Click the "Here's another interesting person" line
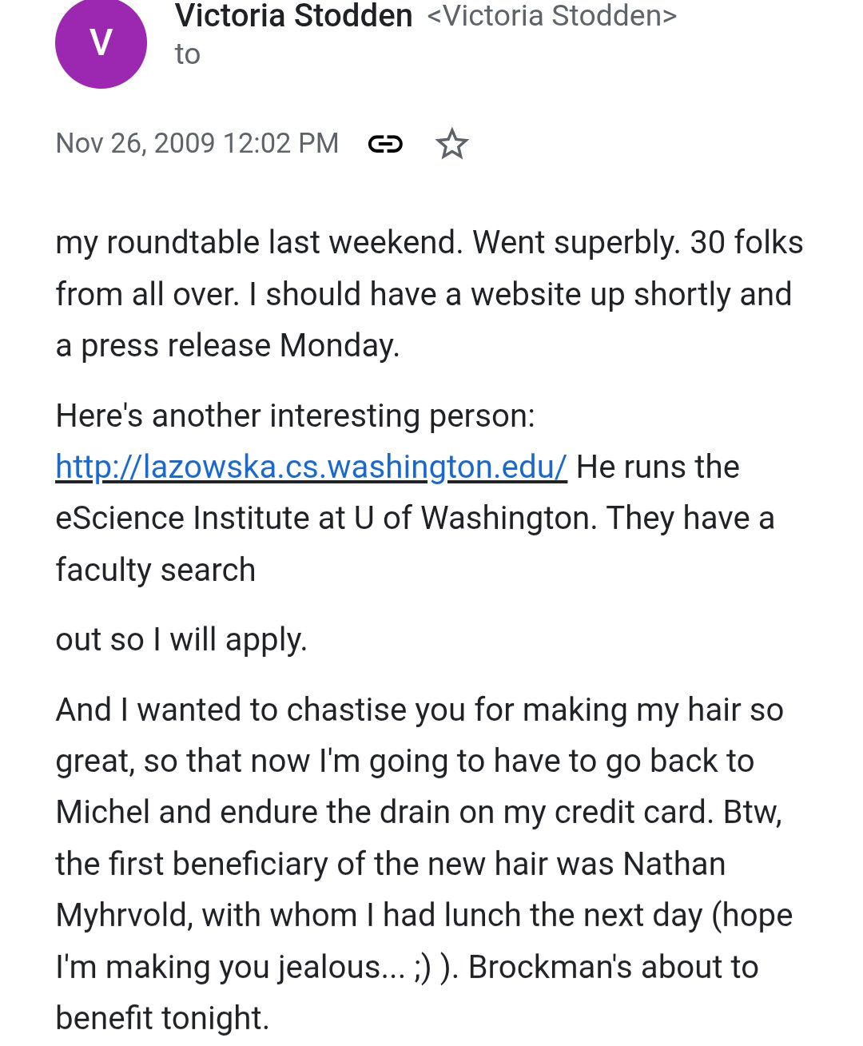Viewport: 863px width, 1046px height. [x=295, y=416]
